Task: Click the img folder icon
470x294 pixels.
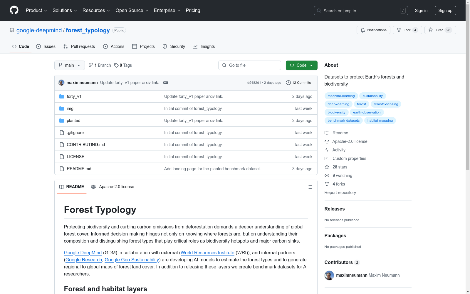Action: (62, 108)
